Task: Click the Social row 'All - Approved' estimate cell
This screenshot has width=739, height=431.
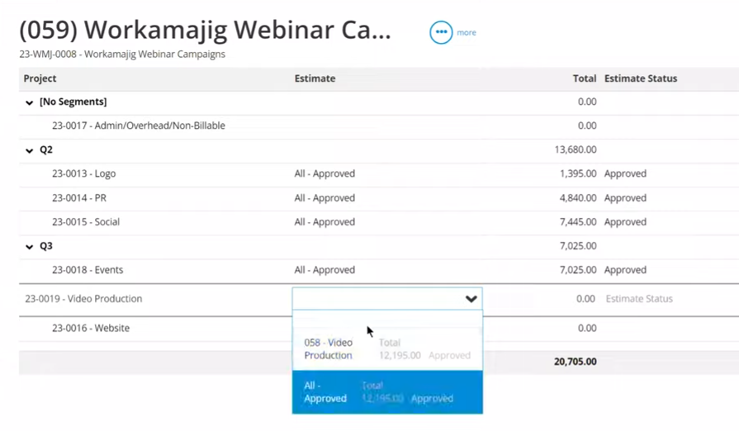Action: point(324,222)
